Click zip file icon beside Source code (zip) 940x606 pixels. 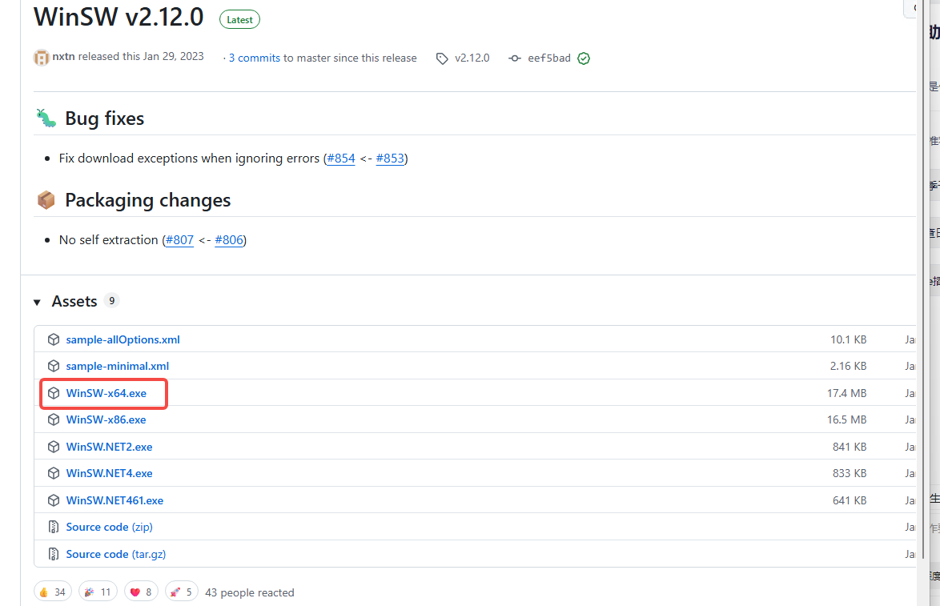pyautogui.click(x=54, y=527)
